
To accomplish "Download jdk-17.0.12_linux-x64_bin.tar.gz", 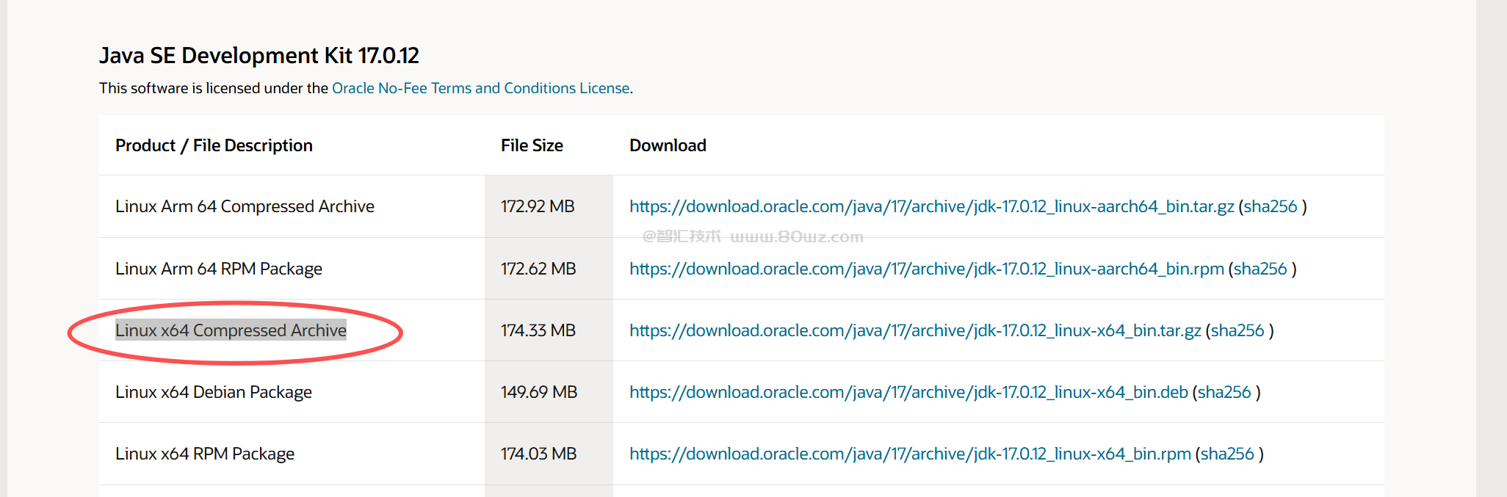I will pyautogui.click(x=915, y=330).
